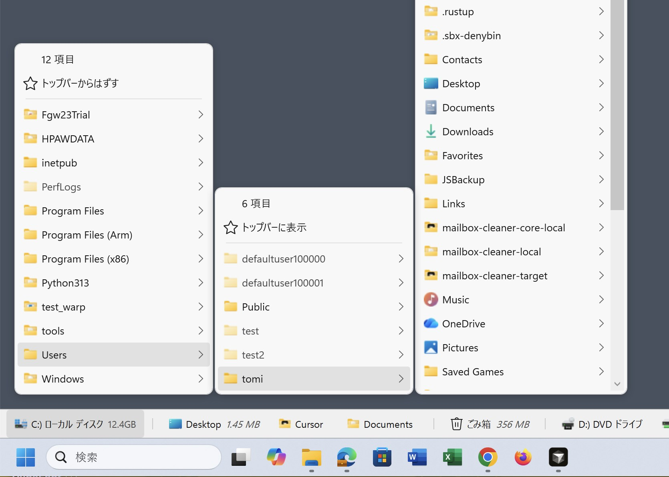669x477 pixels.
Task: Open Task View from the taskbar
Action: pyautogui.click(x=241, y=457)
